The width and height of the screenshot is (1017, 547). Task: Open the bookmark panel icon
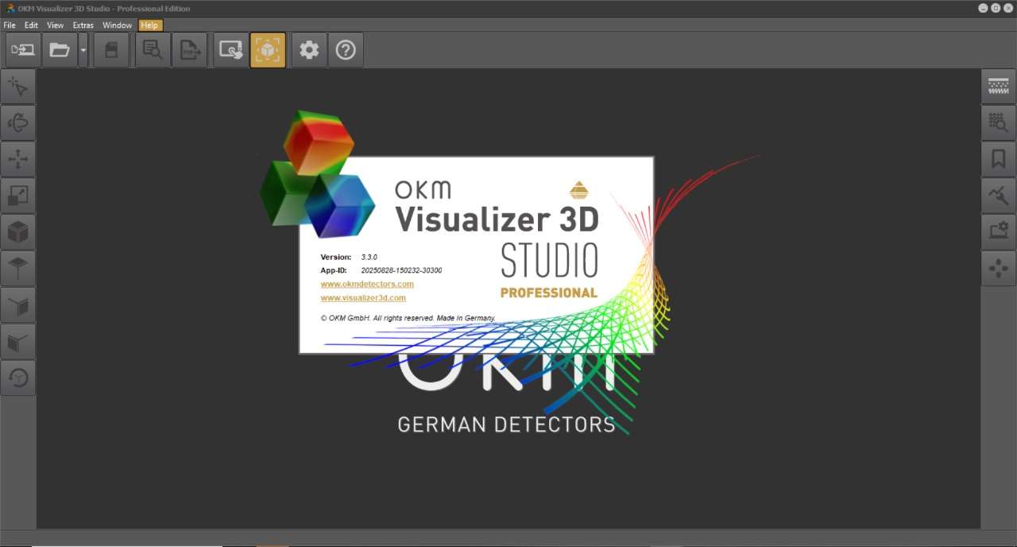[x=999, y=159]
